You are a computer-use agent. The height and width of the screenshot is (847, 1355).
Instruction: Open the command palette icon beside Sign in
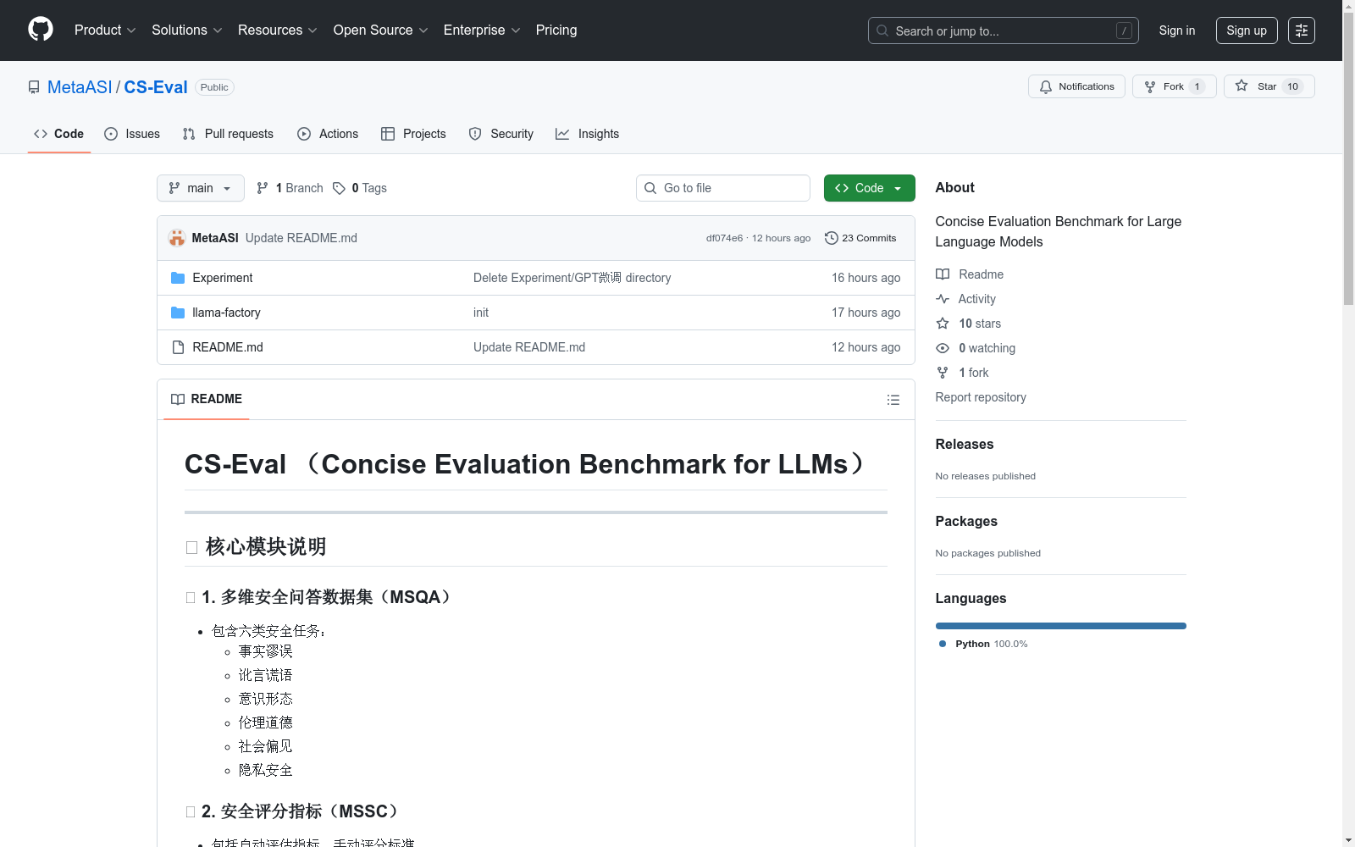click(x=1302, y=30)
